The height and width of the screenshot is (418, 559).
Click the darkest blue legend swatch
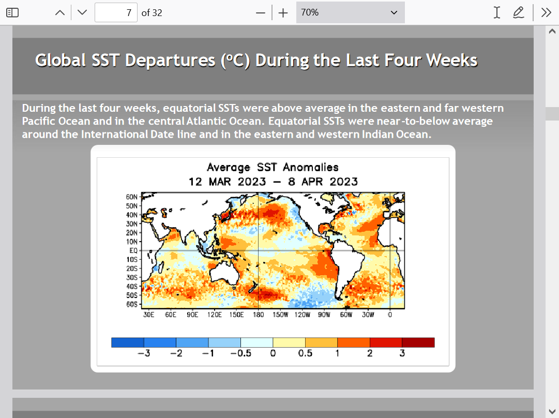click(x=128, y=342)
